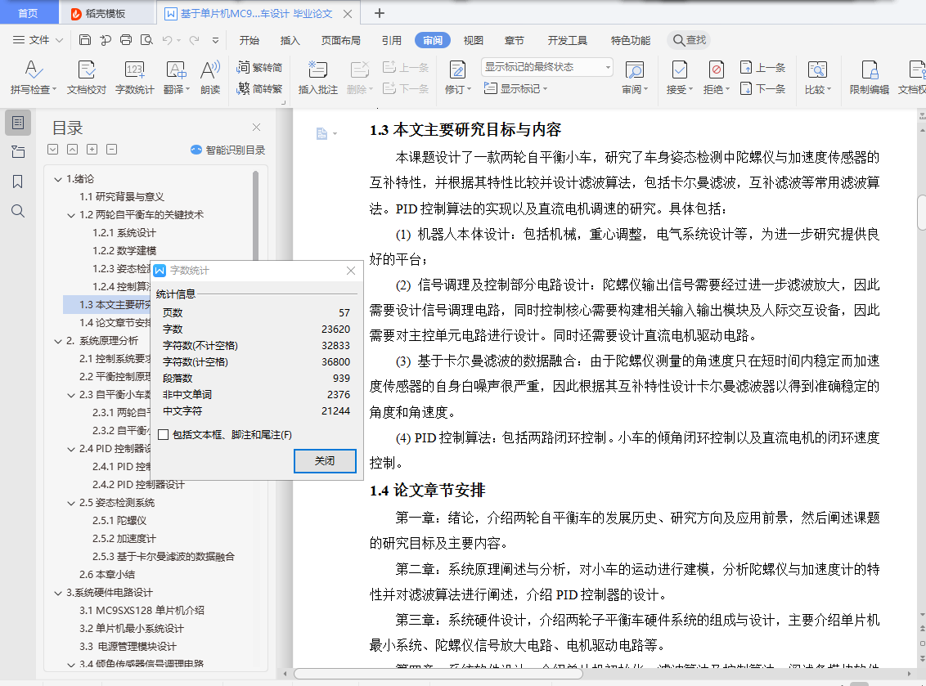Switch to 页面布局 ribbon tab
This screenshot has height=686, width=926.
tap(341, 40)
